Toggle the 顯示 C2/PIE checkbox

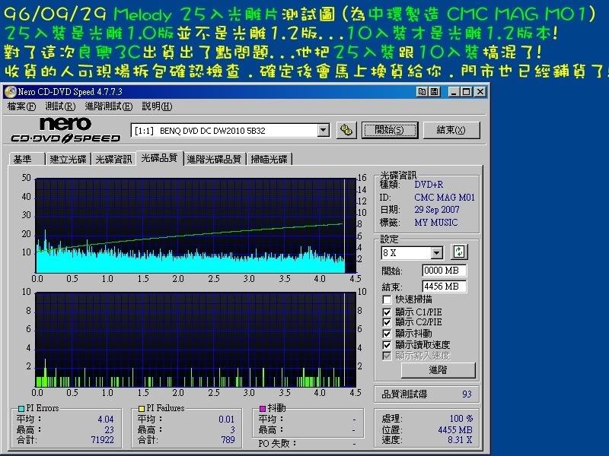(x=387, y=322)
